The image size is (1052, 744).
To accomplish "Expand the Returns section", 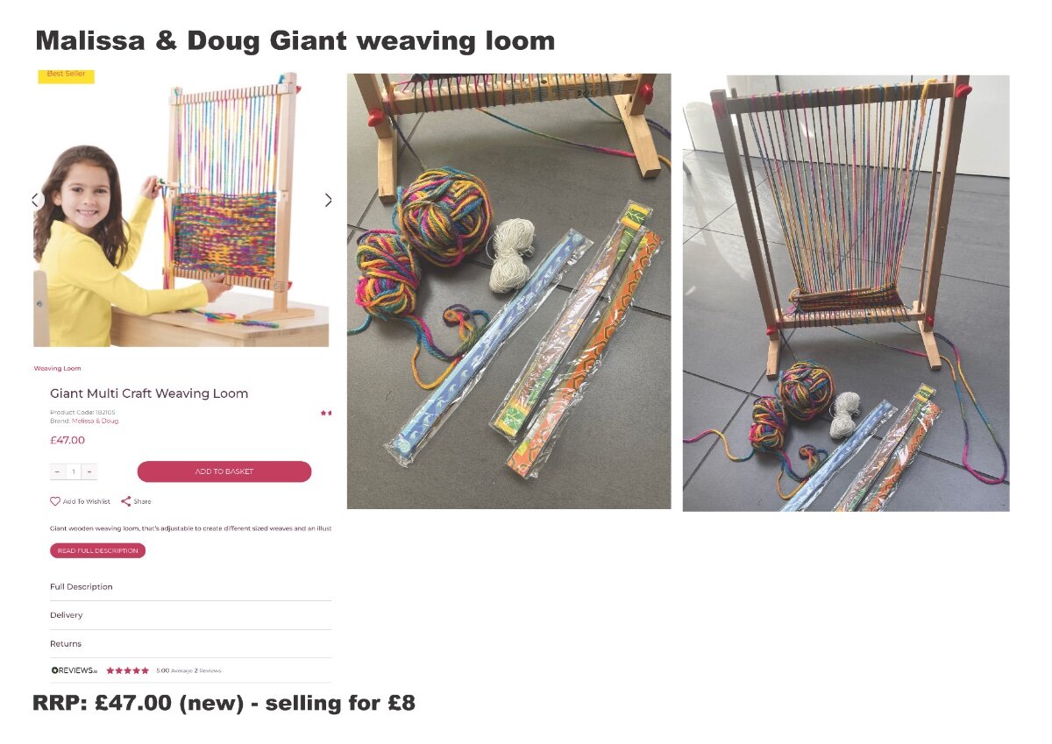I will tap(190, 644).
